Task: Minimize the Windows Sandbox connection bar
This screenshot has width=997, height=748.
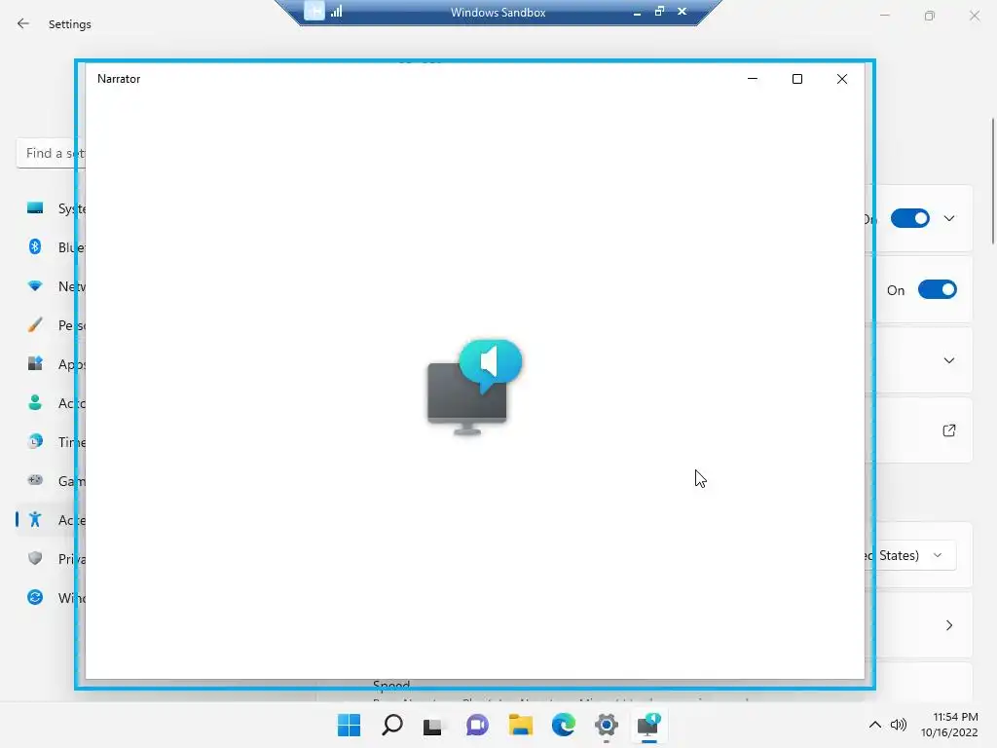Action: [637, 12]
